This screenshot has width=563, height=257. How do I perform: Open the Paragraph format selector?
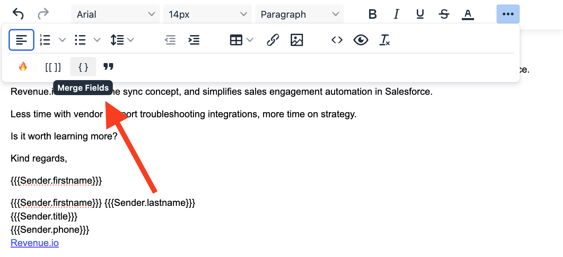[x=299, y=14]
